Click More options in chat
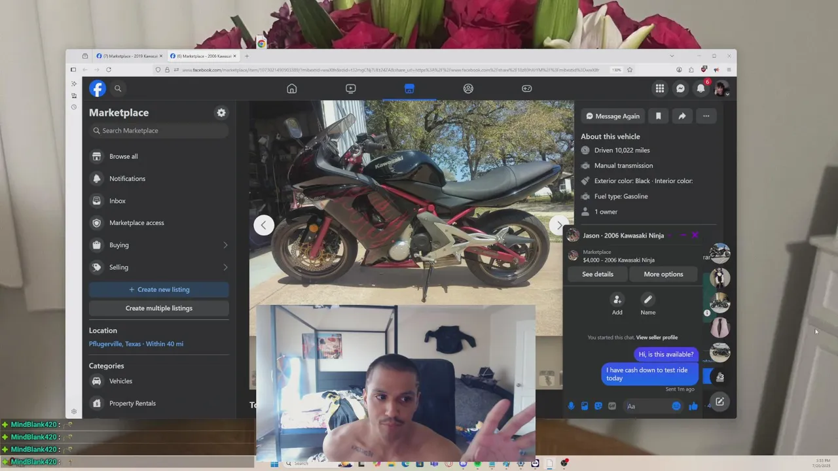 point(663,274)
